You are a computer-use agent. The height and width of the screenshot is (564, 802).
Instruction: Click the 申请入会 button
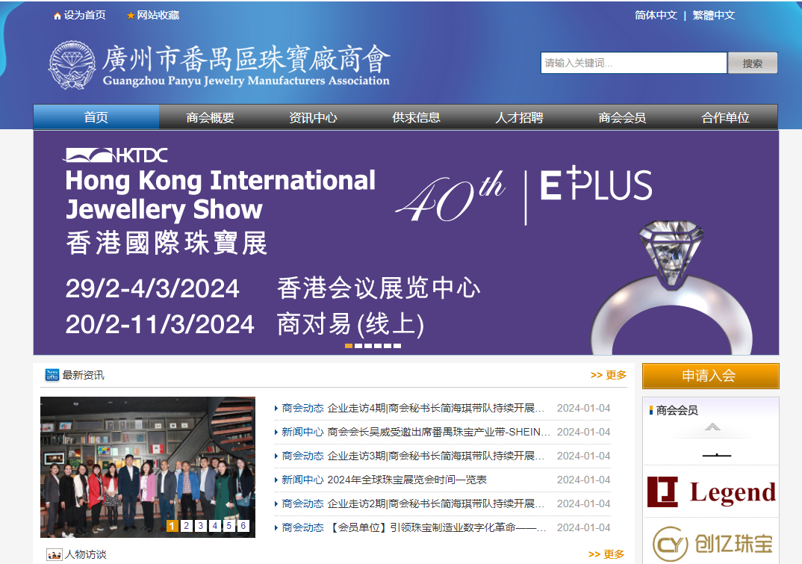(710, 376)
